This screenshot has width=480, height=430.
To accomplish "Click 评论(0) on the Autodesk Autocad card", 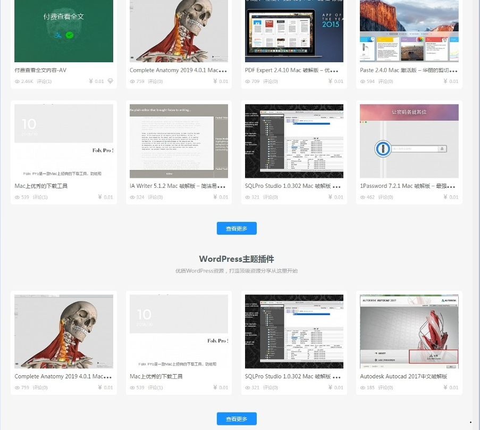I will coord(385,388).
